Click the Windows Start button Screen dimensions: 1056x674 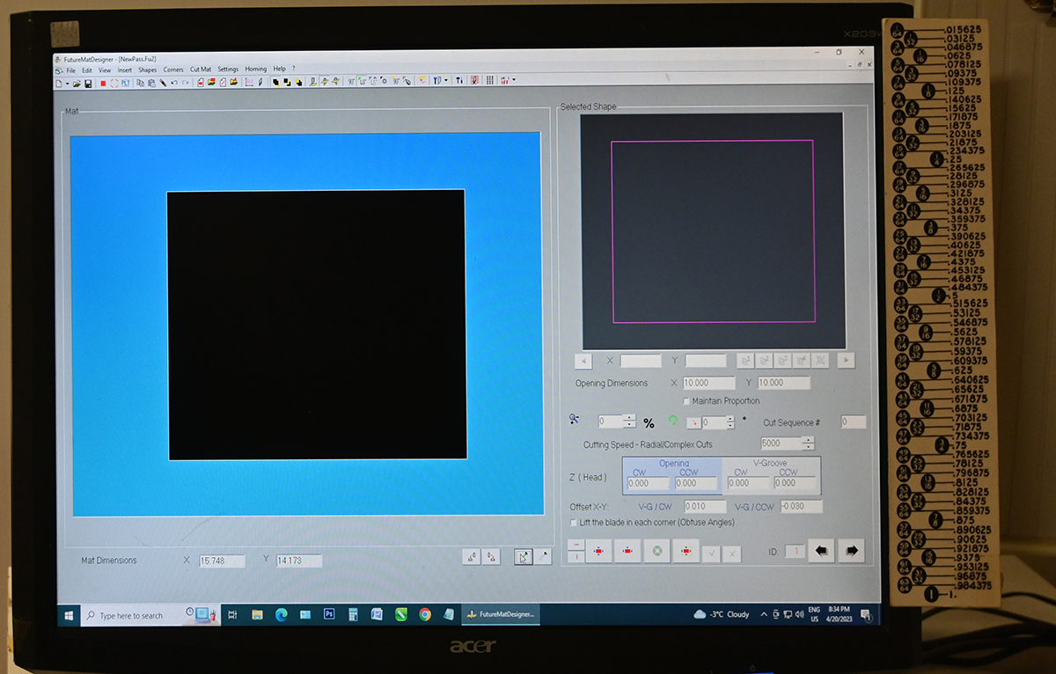click(x=68, y=615)
